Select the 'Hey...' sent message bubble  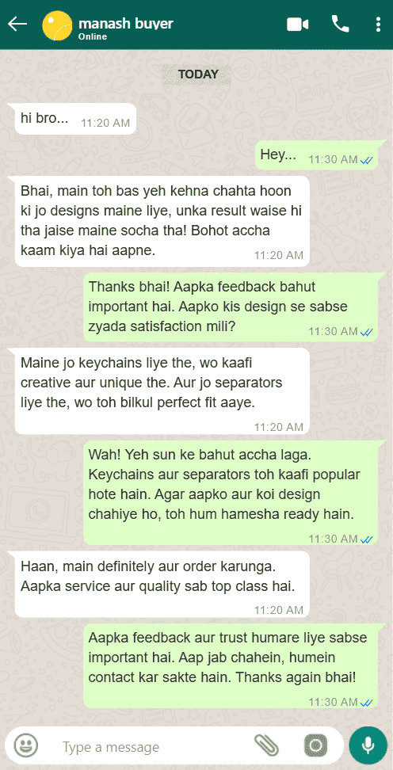316,154
